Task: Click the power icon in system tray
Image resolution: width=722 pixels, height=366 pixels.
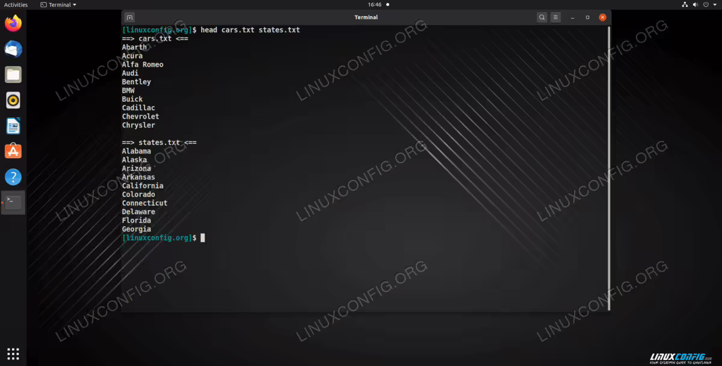Action: pyautogui.click(x=706, y=4)
